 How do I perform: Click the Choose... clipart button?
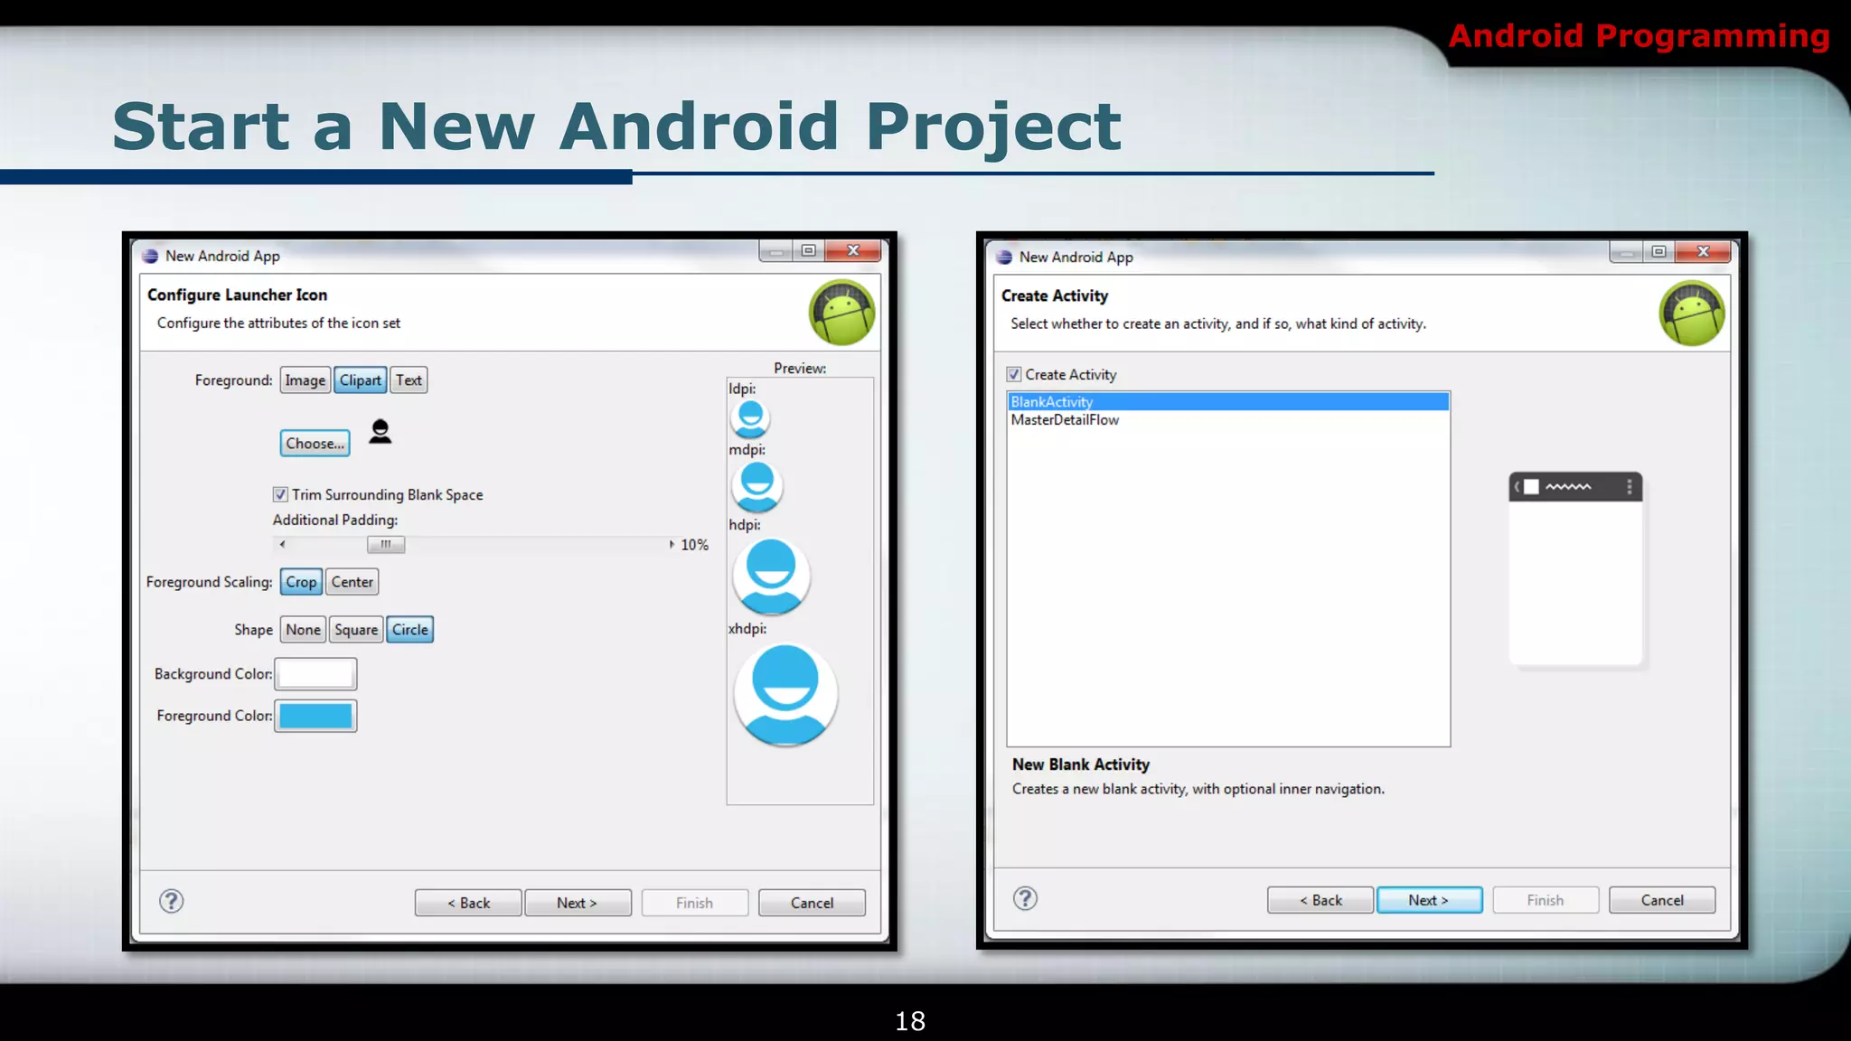pos(315,443)
